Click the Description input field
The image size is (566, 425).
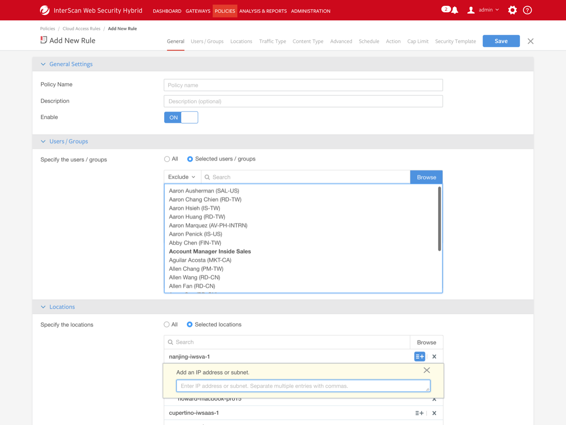[x=303, y=101]
